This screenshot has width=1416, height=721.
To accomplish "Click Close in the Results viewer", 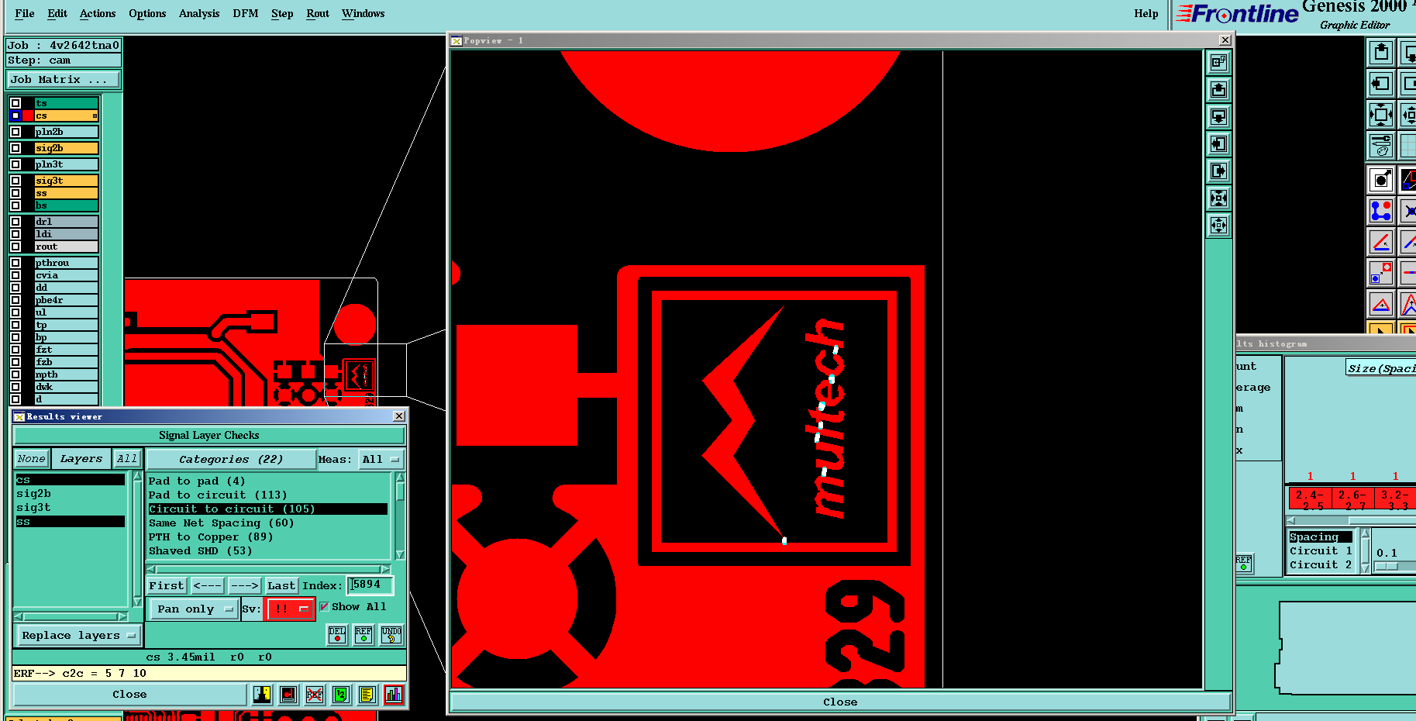I will (129, 695).
